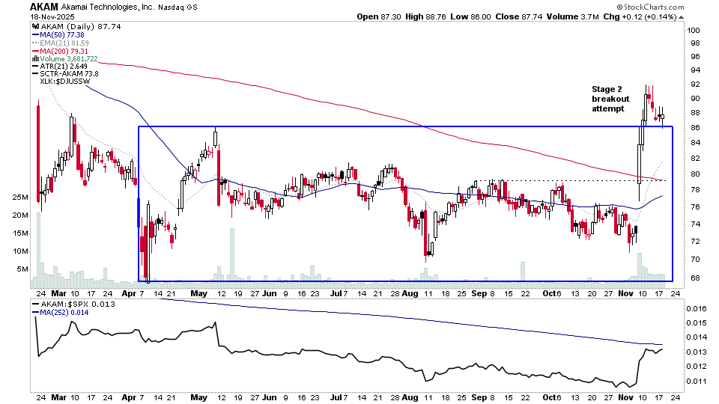Viewport: 719px width, 404px height.
Task: Click the 0.016 ratio axis label
Action: pyautogui.click(x=697, y=309)
